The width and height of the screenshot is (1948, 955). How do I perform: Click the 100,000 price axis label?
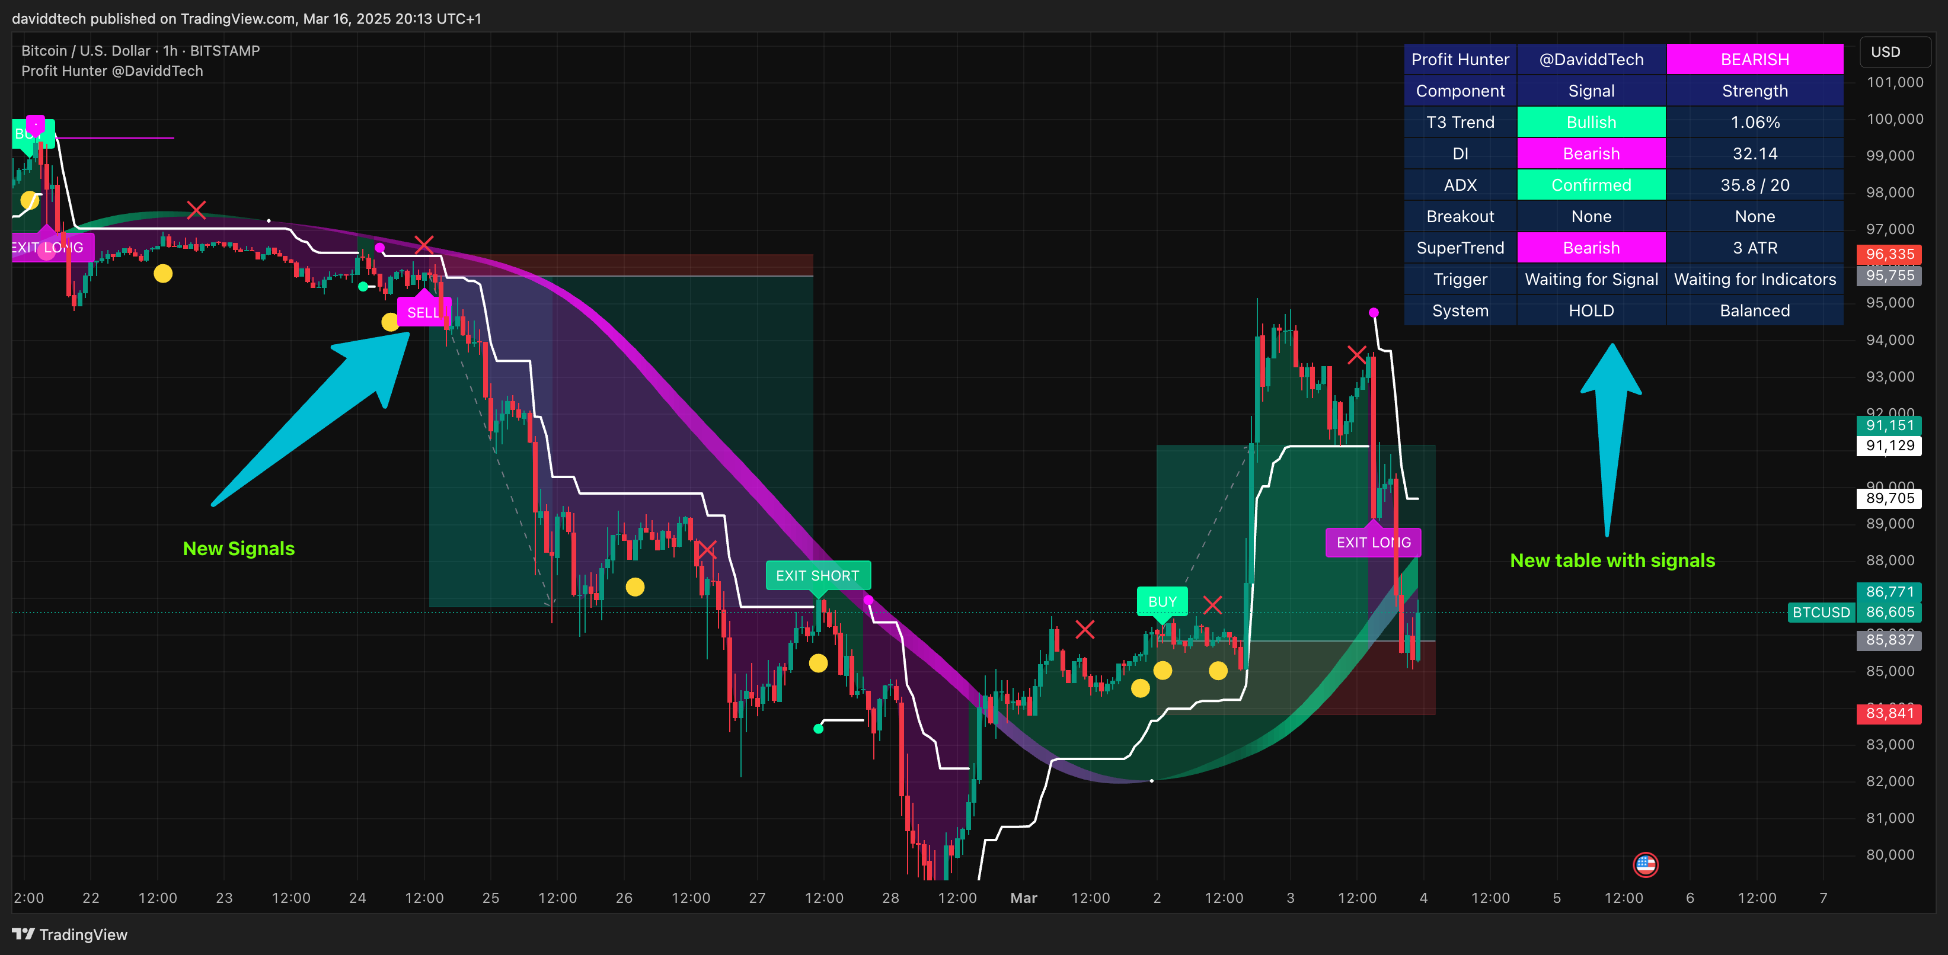pos(1894,118)
